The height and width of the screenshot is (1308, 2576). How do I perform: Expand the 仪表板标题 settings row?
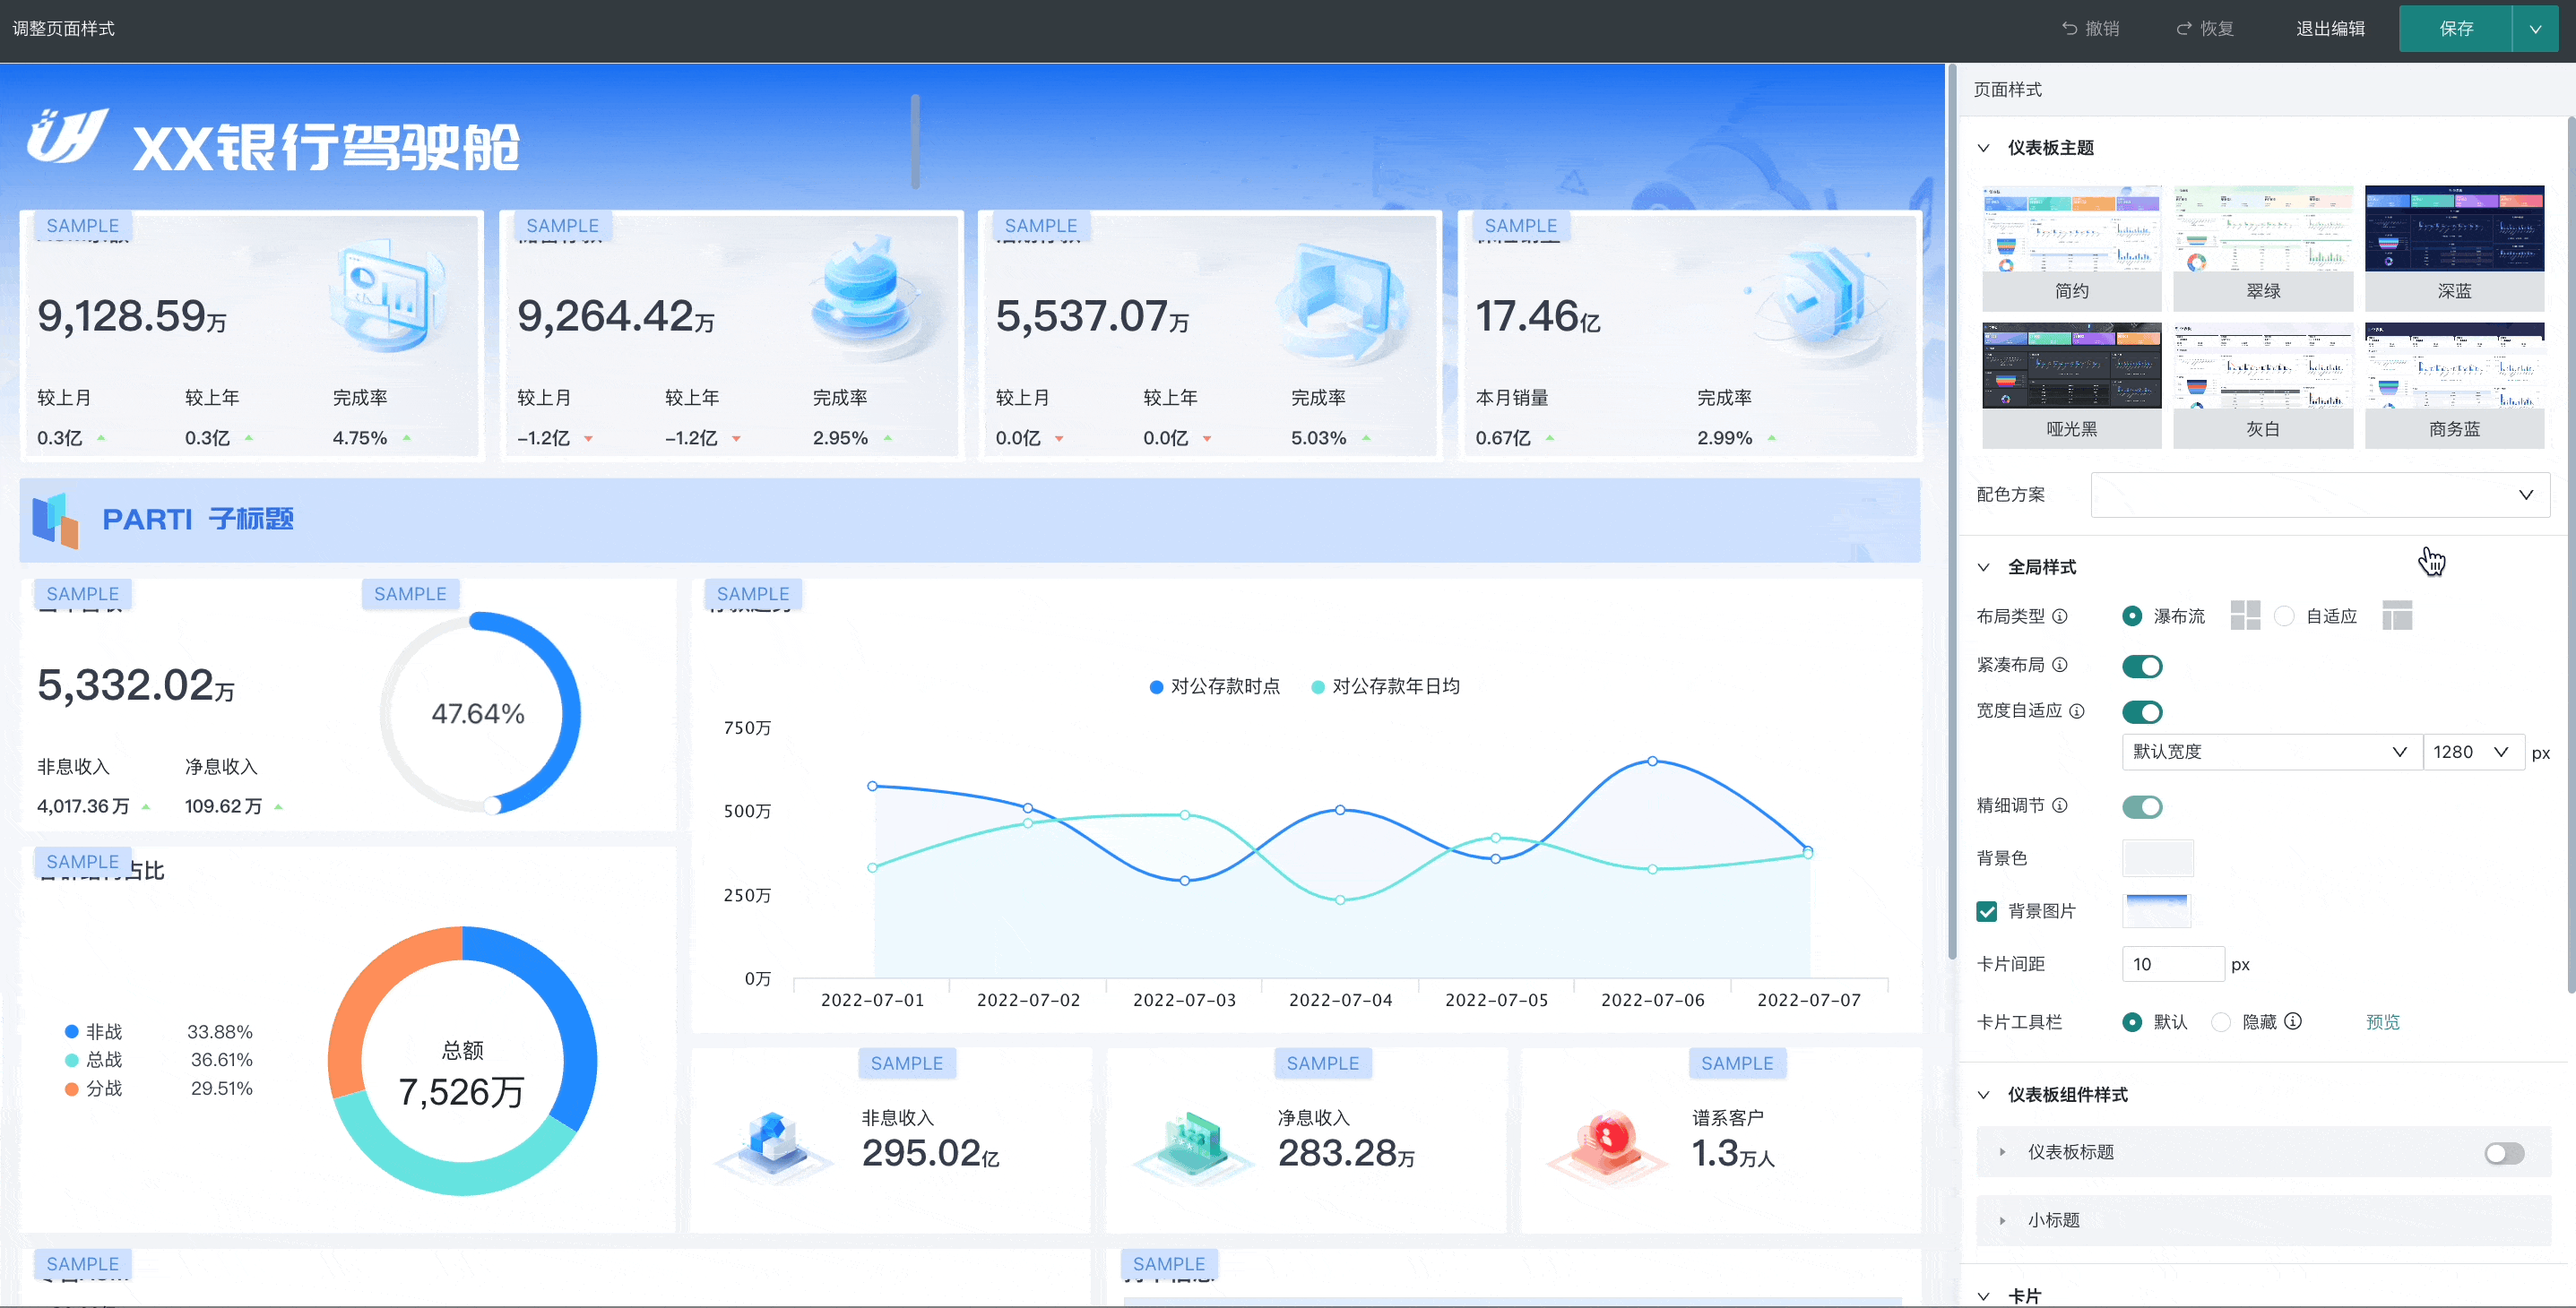pyautogui.click(x=2002, y=1152)
